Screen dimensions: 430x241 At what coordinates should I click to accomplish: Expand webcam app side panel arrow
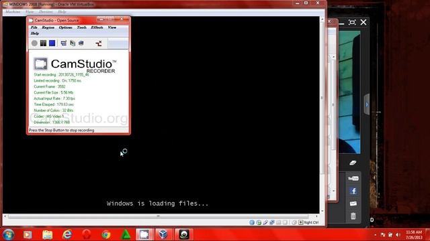click(367, 104)
